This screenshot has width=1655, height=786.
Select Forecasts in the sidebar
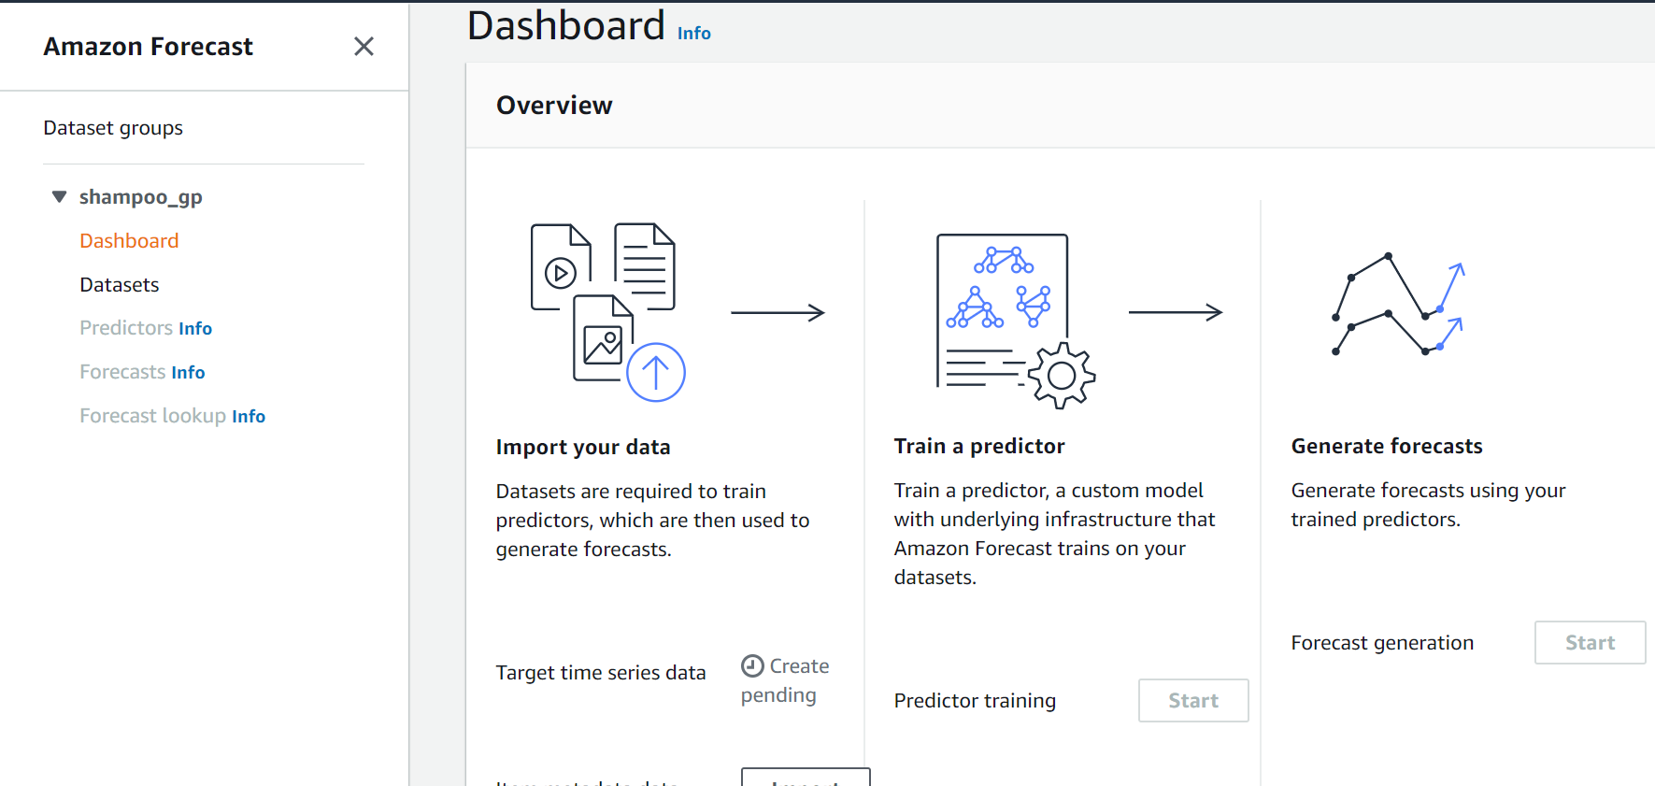click(122, 372)
